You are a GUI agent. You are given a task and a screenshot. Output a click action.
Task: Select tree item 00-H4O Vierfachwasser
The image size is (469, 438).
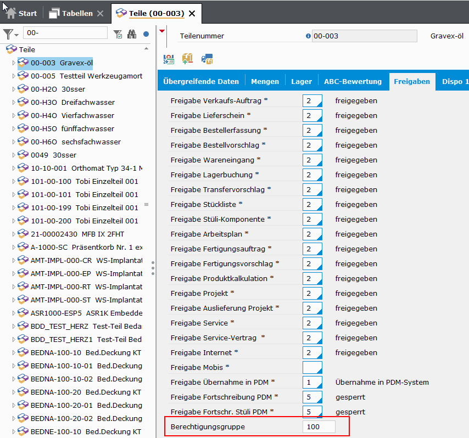(72, 115)
